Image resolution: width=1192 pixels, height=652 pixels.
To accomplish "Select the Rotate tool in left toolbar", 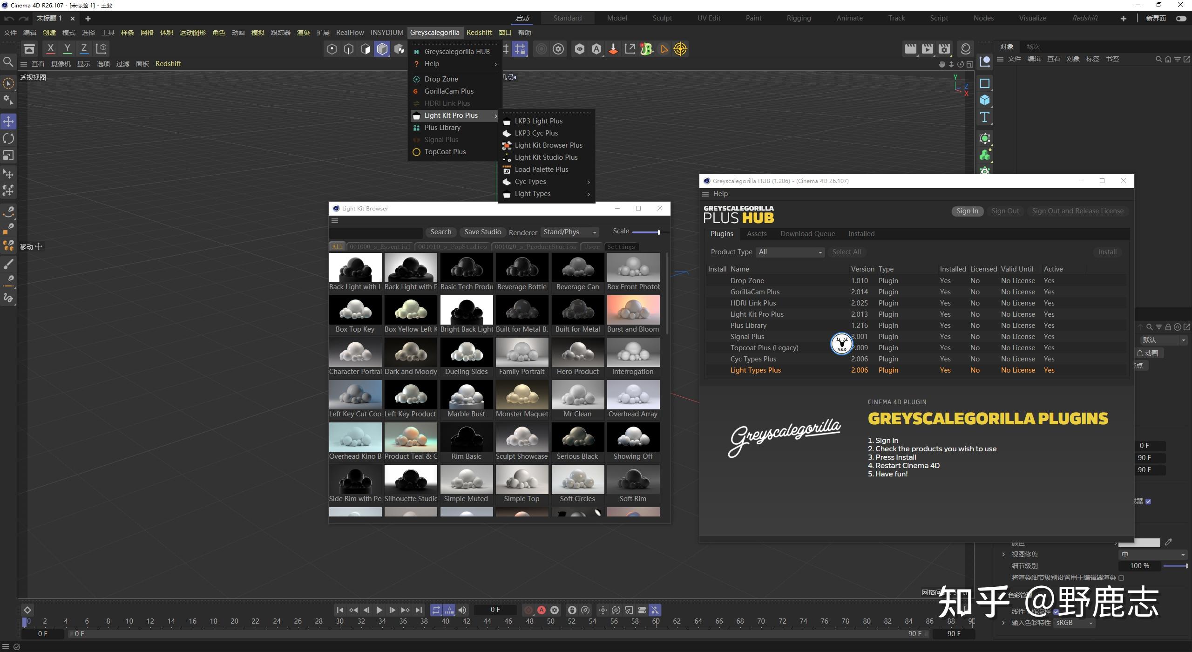I will pos(8,138).
